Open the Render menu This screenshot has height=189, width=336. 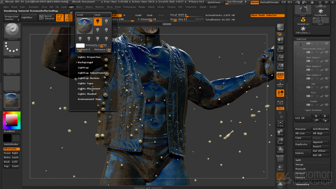click(x=142, y=7)
